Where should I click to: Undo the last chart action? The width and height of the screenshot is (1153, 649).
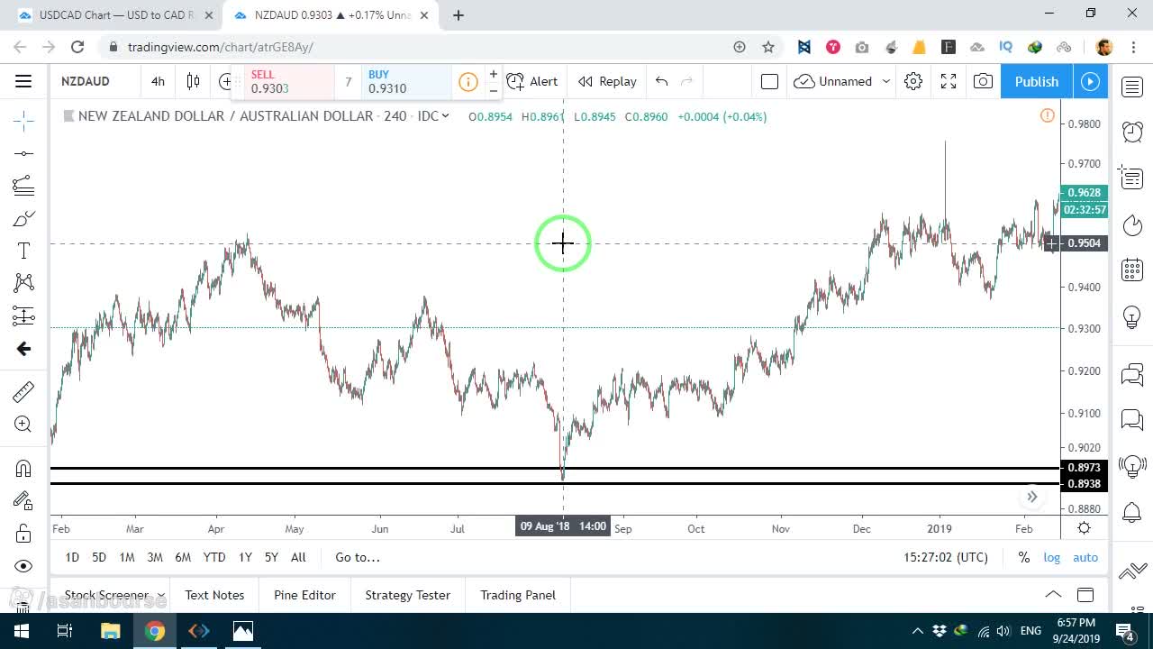662,81
